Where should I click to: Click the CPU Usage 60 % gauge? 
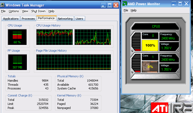coord(17,37)
